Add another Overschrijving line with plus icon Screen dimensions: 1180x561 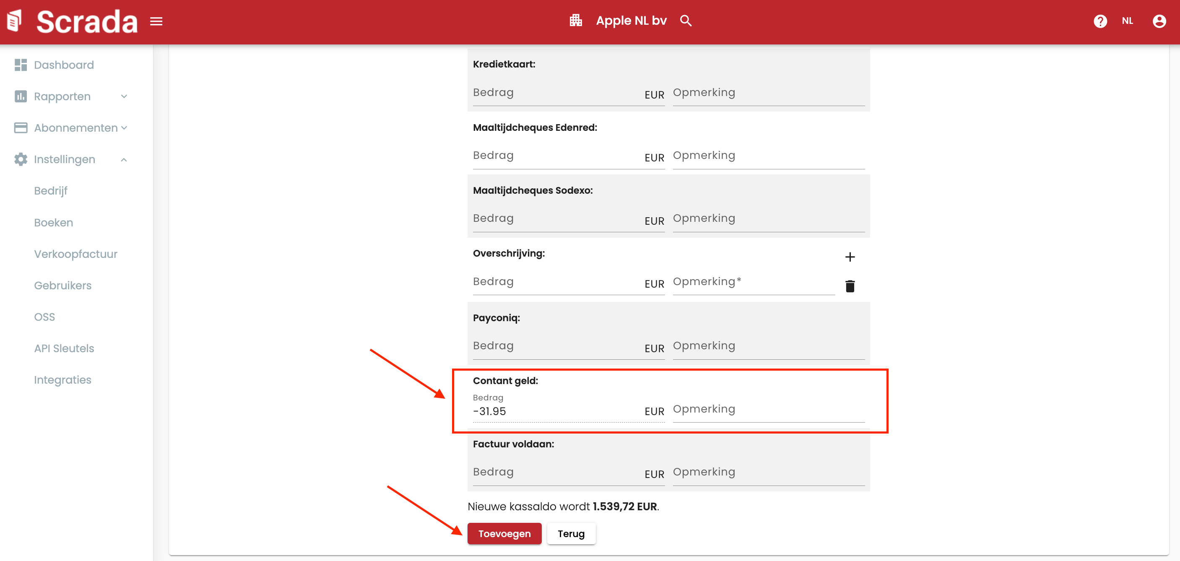[x=850, y=257]
